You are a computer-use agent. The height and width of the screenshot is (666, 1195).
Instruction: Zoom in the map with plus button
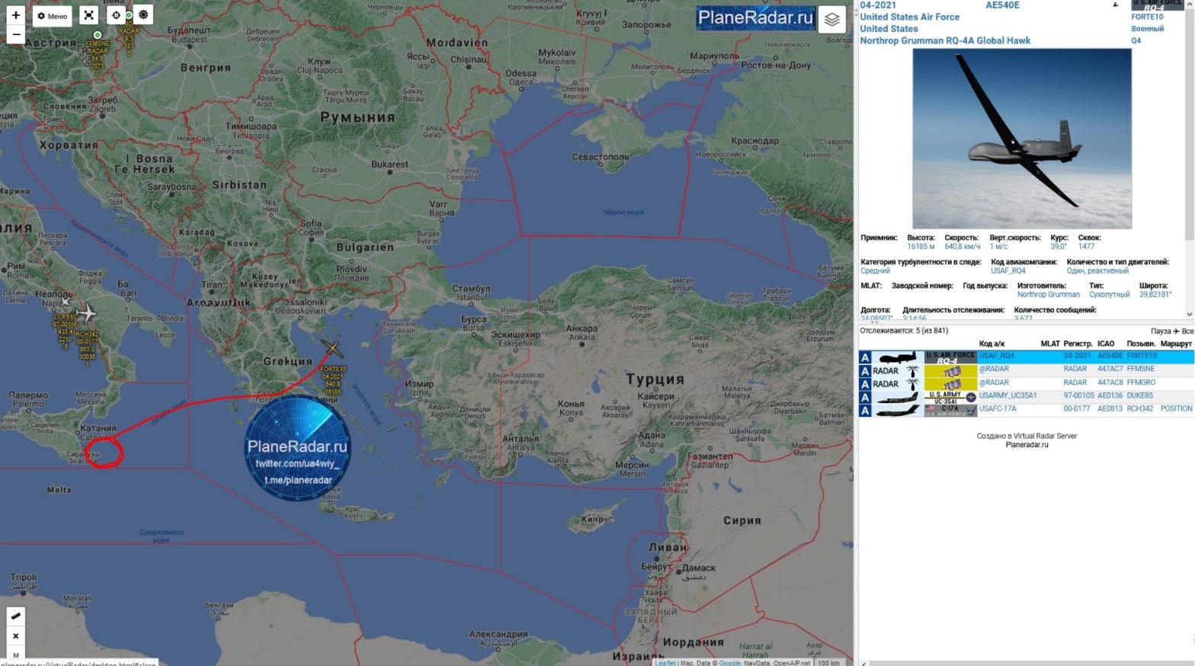pos(16,15)
